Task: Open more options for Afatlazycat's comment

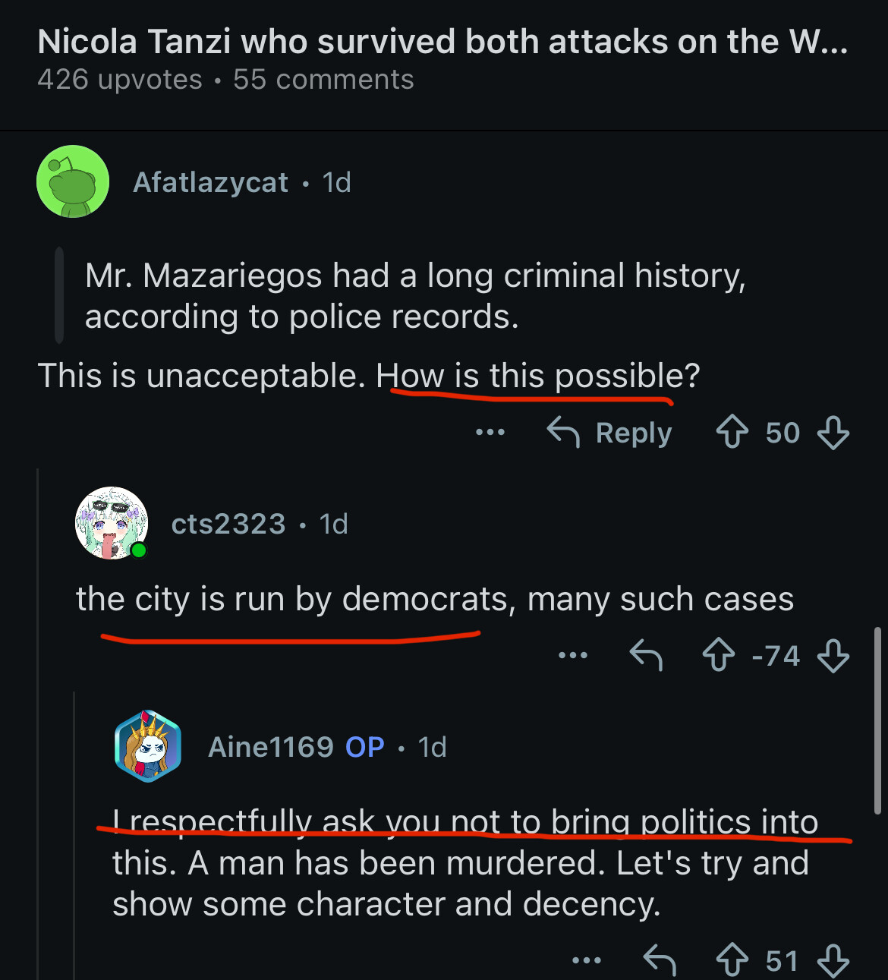Action: 490,433
